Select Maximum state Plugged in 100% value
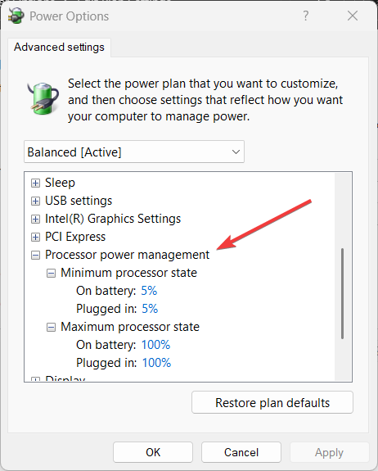 point(156,363)
